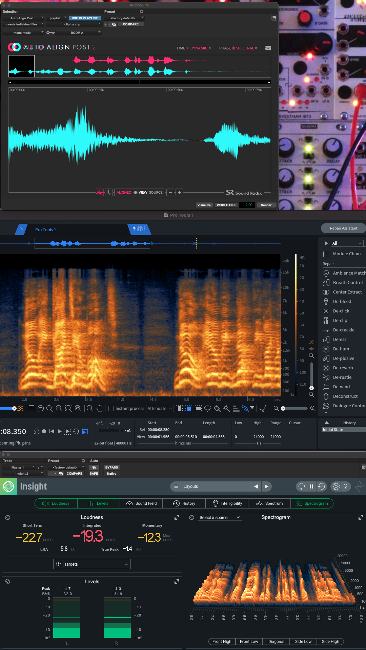Click the headphones monitor icon
The height and width of the screenshot is (650, 366).
point(37,431)
